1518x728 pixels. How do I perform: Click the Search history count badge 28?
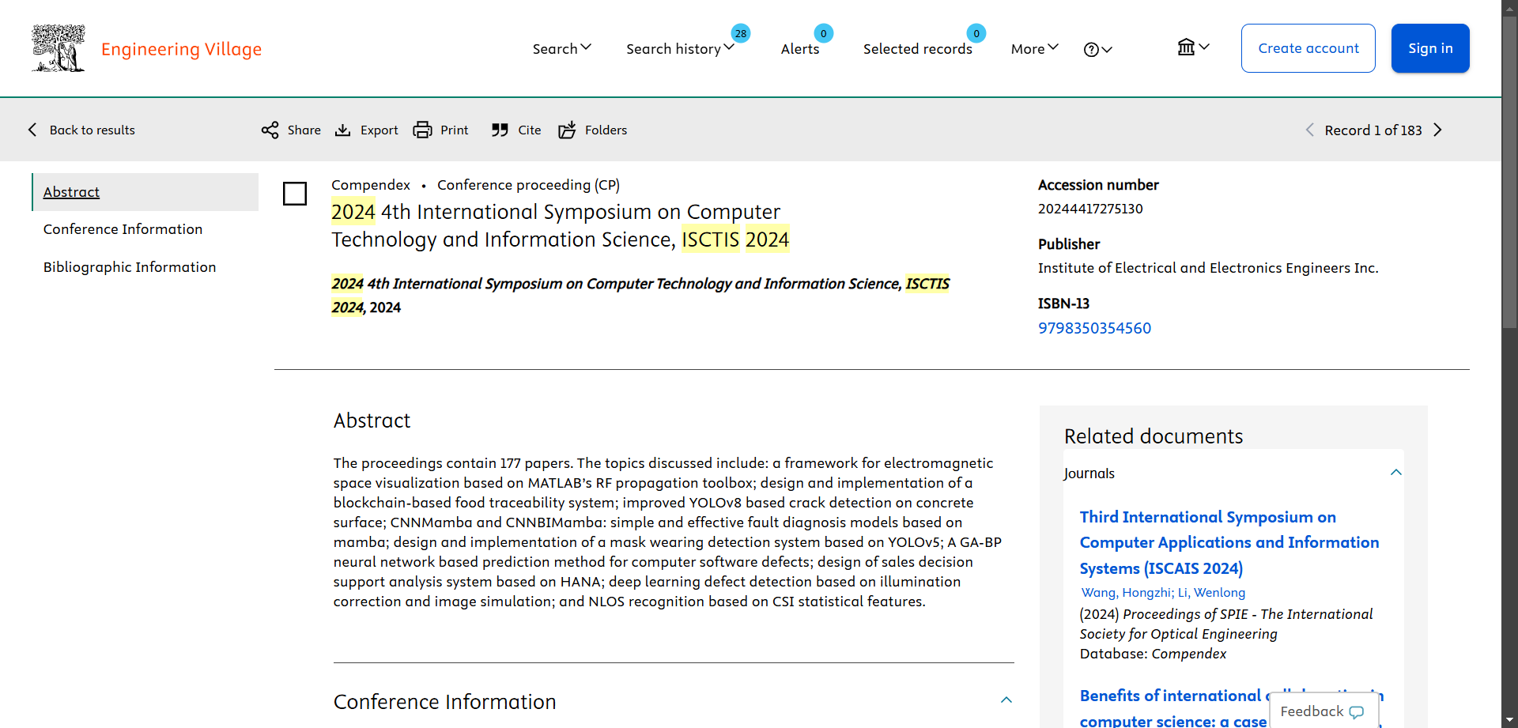pyautogui.click(x=740, y=33)
